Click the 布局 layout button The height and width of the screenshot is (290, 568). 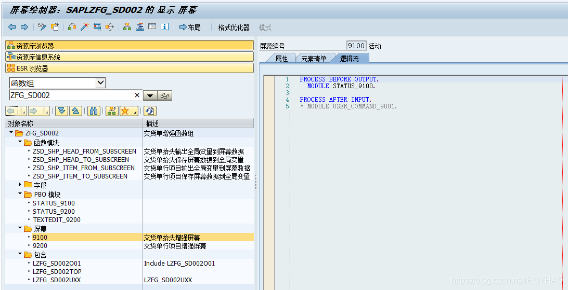coord(190,27)
